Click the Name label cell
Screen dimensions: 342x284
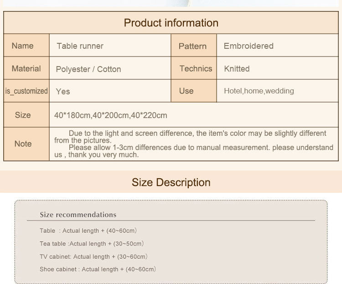coord(23,46)
